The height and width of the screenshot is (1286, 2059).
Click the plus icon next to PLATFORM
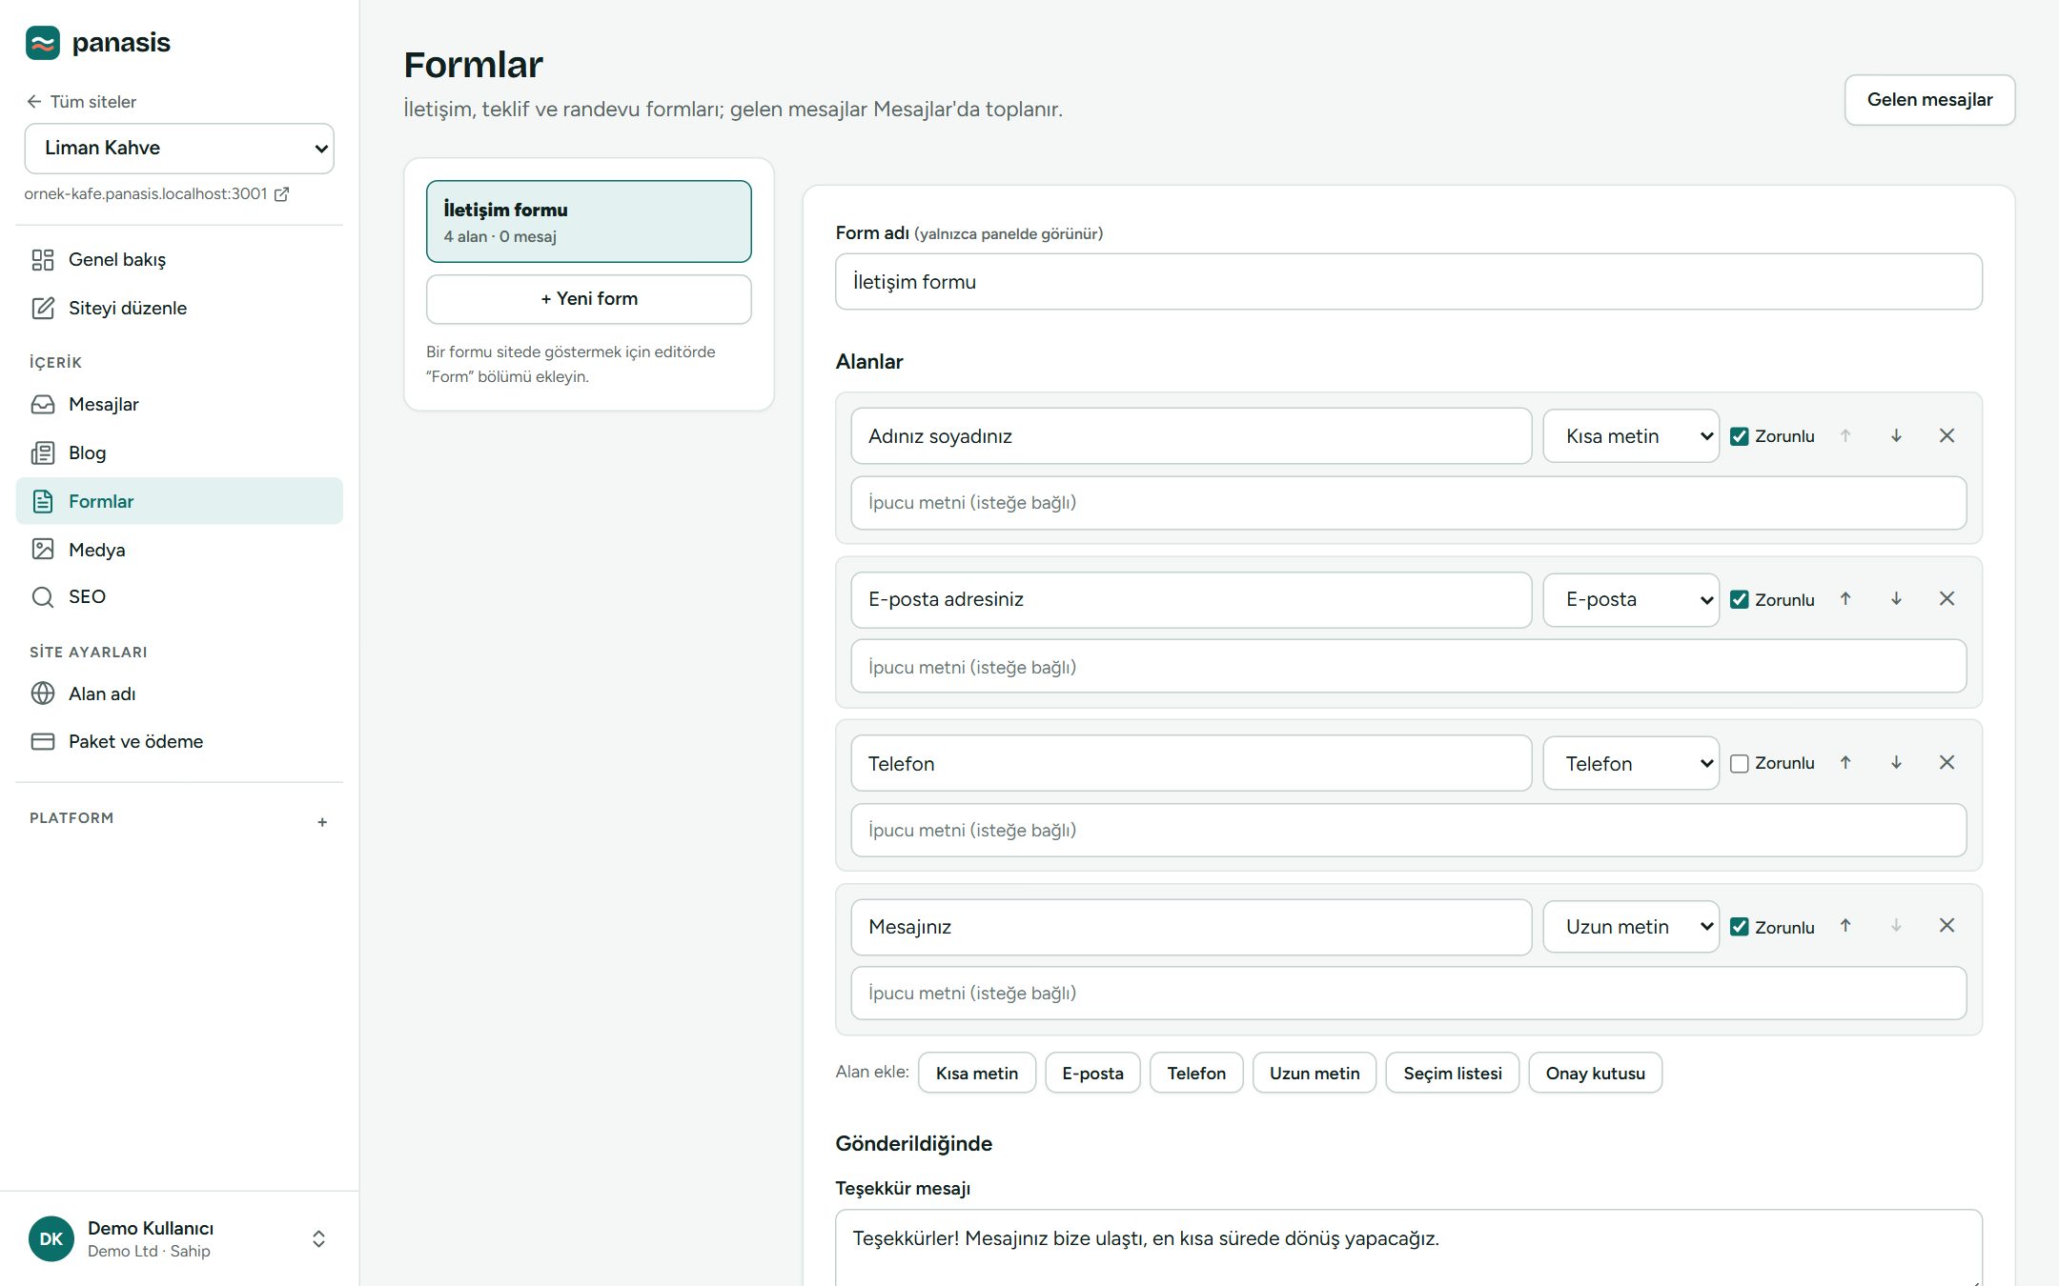[x=322, y=822]
